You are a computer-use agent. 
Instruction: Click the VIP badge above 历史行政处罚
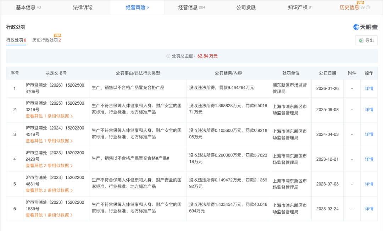[x=57, y=35]
